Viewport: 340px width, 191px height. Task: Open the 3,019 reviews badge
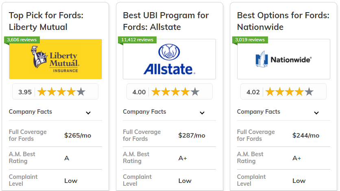point(250,40)
